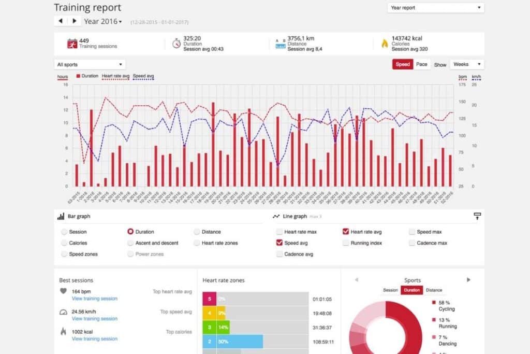Screen dimensions: 530x354
Task: Uncheck the Speed avg checkbox
Action: point(279,243)
